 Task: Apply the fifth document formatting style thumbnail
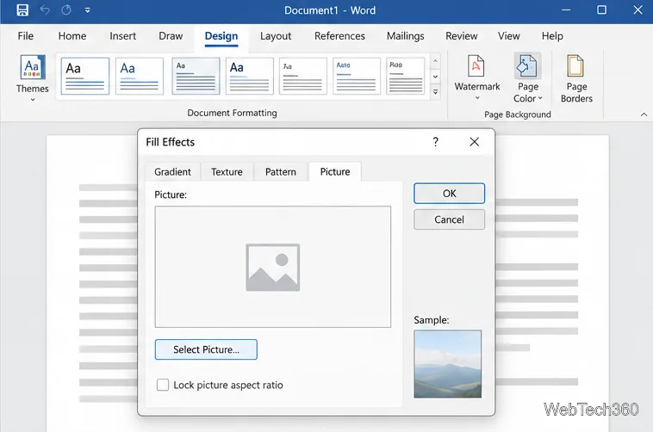pos(302,77)
